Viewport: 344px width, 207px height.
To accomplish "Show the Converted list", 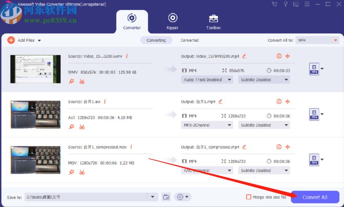I will click(x=189, y=40).
